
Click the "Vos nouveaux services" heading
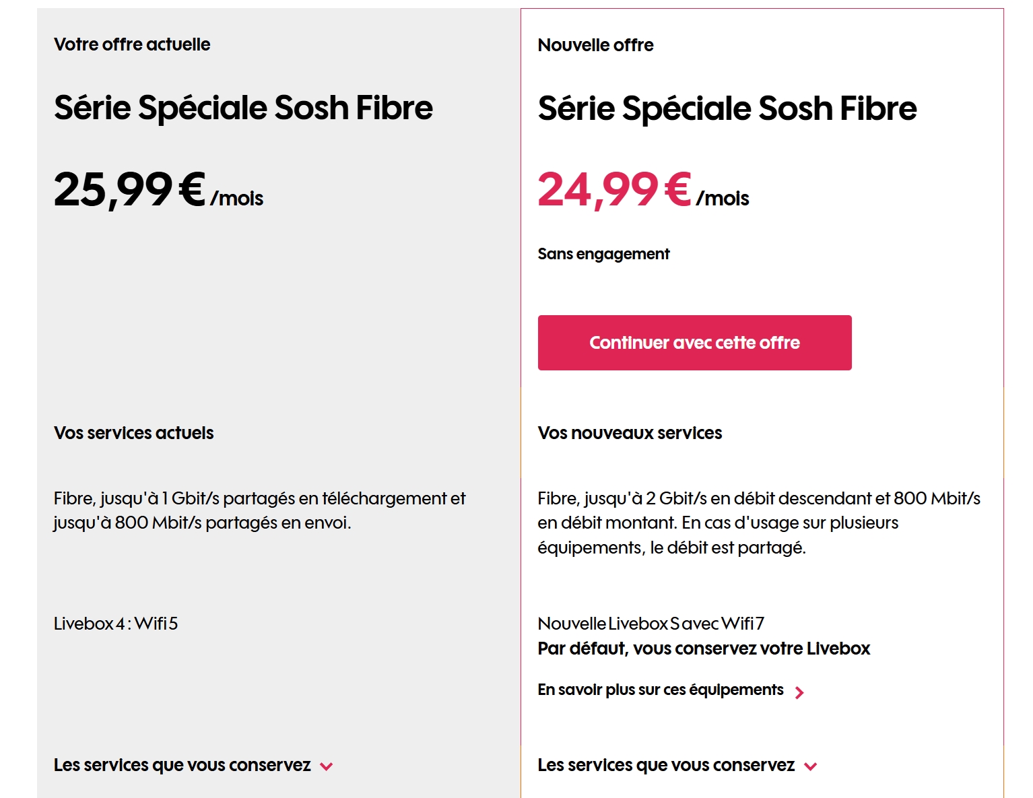click(x=630, y=433)
